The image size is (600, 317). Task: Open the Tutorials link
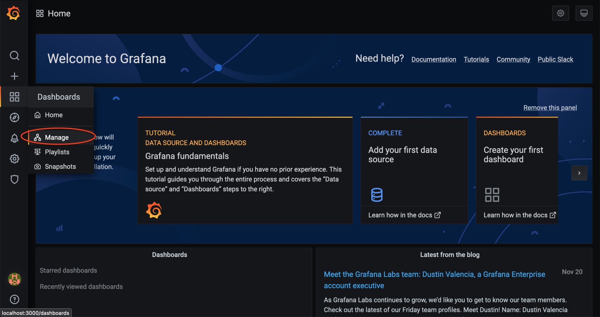coord(476,59)
